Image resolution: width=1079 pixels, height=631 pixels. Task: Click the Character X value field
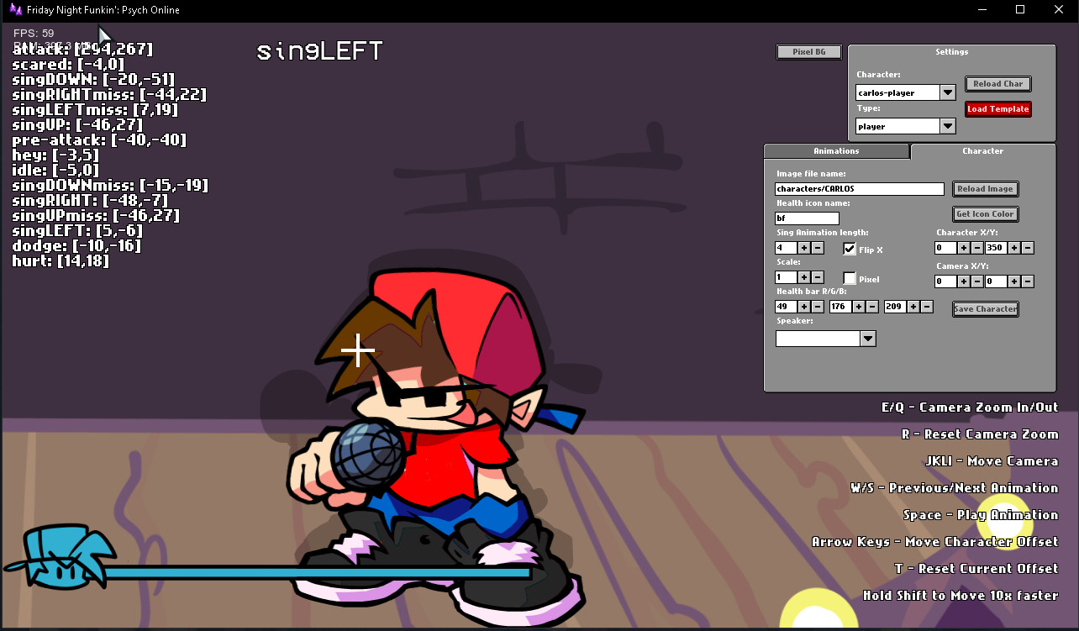pyautogui.click(x=945, y=248)
